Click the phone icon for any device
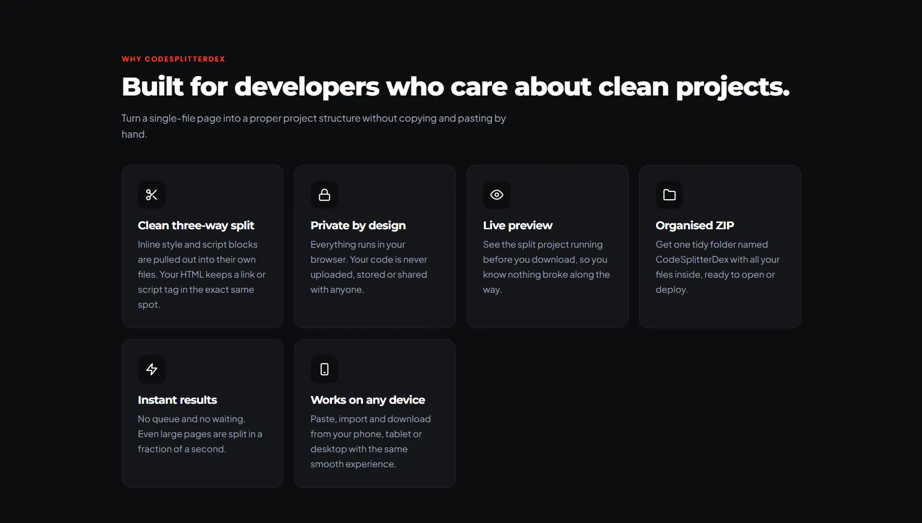922x523 pixels. tap(325, 369)
